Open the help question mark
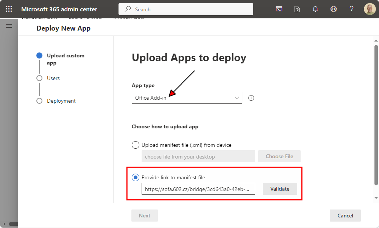The width and height of the screenshot is (379, 228). (x=351, y=9)
